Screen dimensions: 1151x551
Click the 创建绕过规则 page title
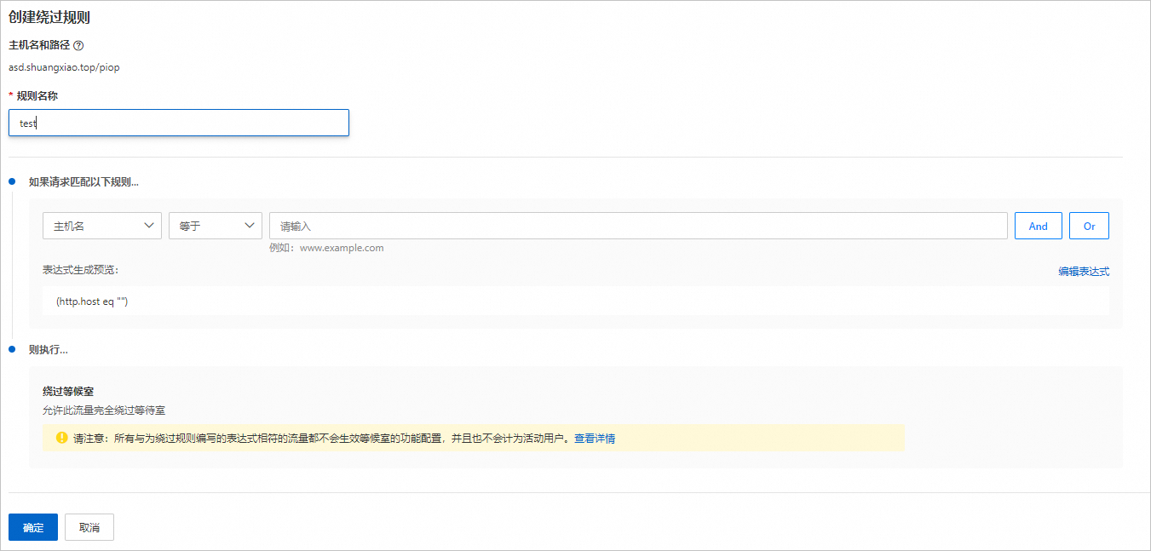(x=49, y=17)
